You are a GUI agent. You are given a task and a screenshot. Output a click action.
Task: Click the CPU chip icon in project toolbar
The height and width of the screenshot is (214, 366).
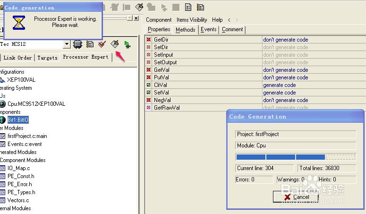77,44
